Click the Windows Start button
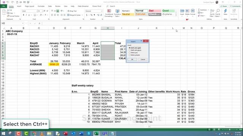Screen dimensions: 243x136 coord(3,133)
